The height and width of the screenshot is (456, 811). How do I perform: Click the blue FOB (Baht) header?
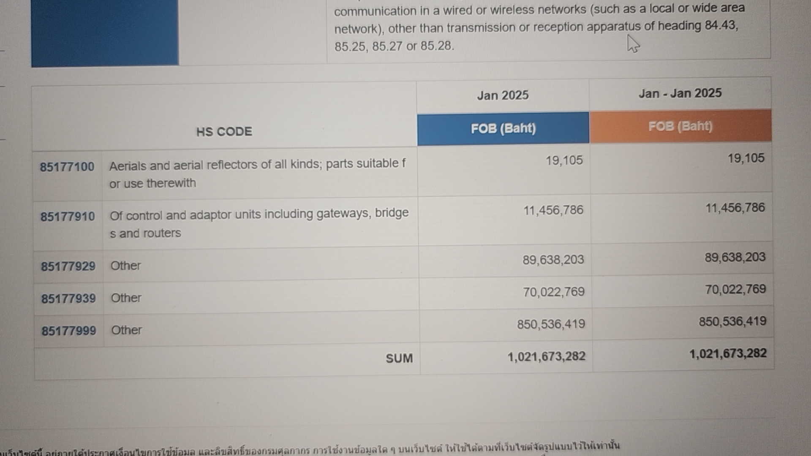pos(503,129)
